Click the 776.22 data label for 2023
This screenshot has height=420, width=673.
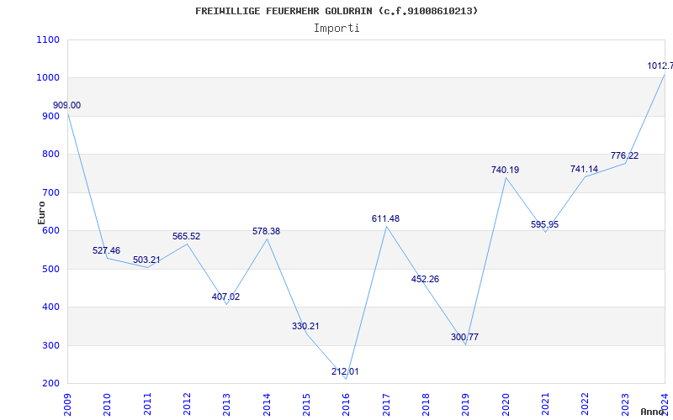[624, 155]
